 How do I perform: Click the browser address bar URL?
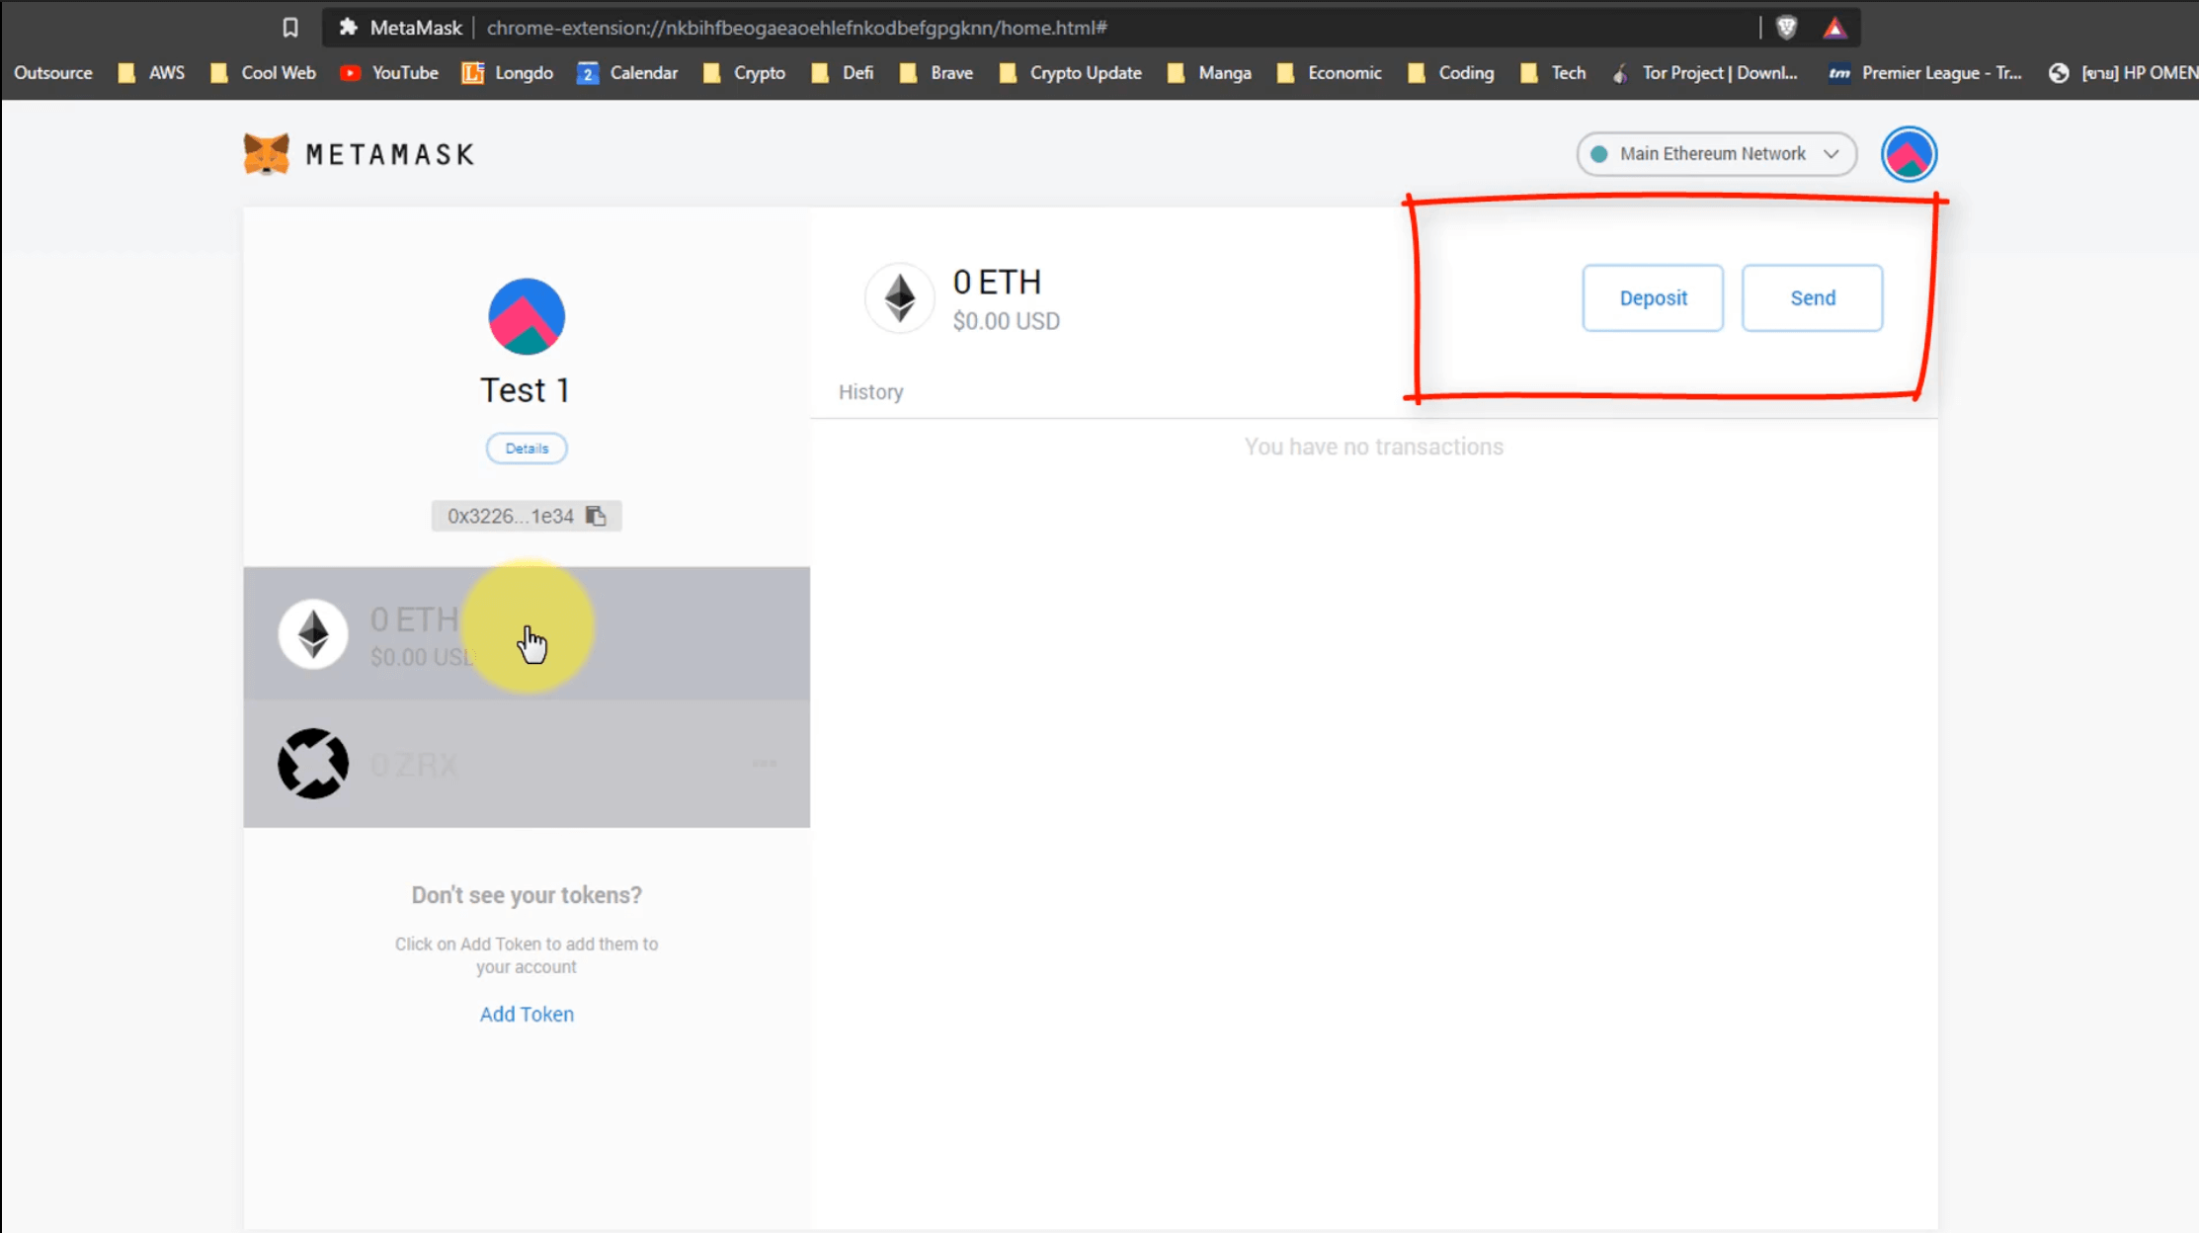[796, 28]
